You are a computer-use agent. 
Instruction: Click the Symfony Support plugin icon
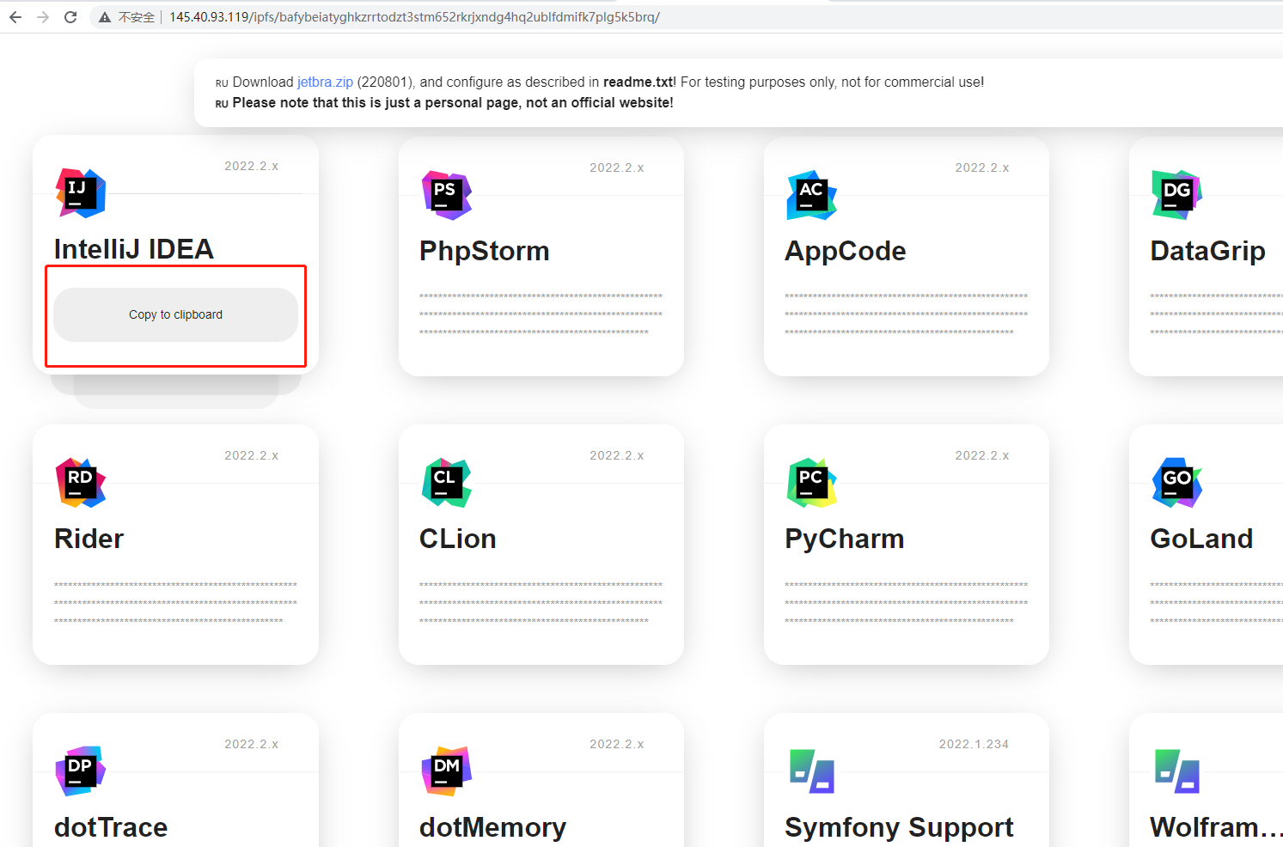coord(812,771)
